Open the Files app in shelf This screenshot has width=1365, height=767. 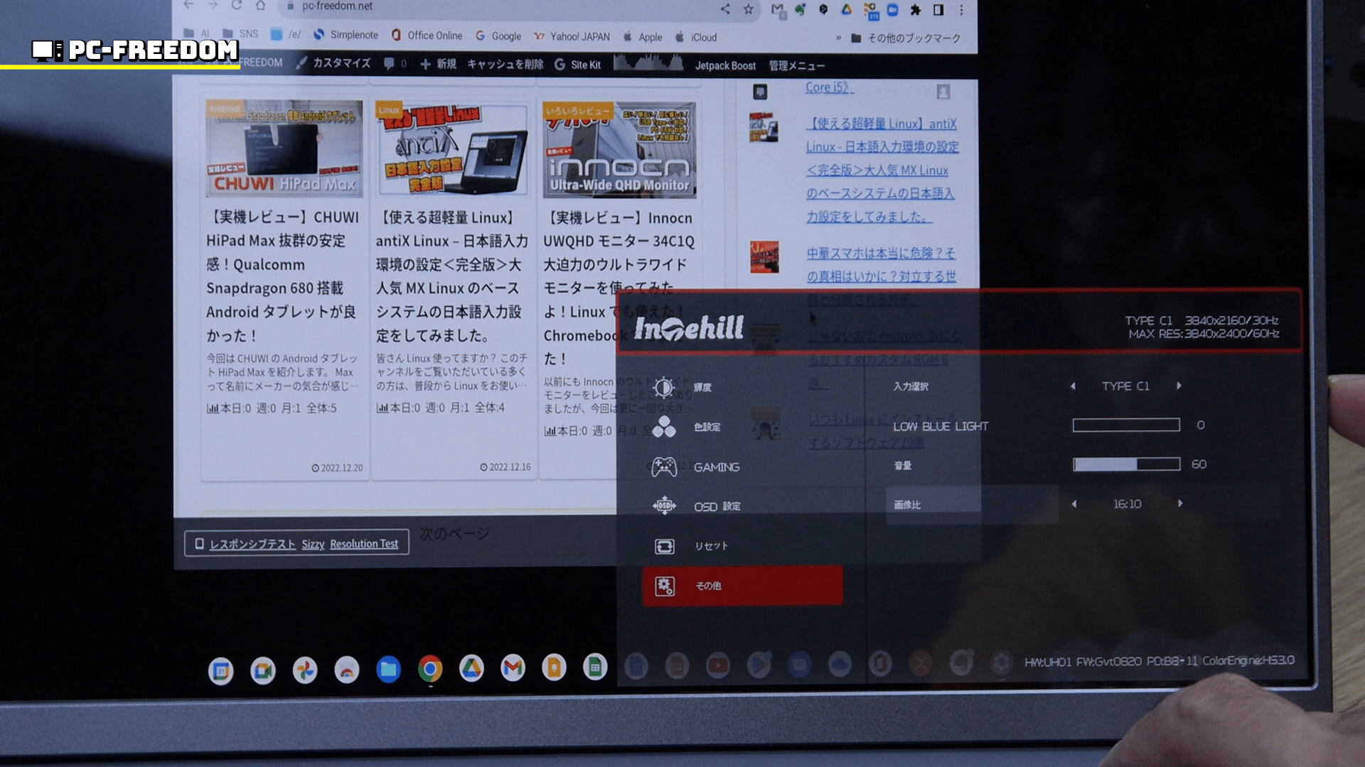click(x=388, y=669)
